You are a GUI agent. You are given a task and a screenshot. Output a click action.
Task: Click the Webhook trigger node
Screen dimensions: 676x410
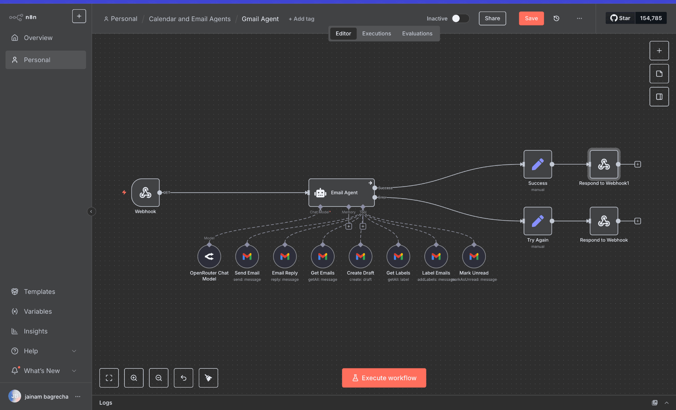point(145,193)
